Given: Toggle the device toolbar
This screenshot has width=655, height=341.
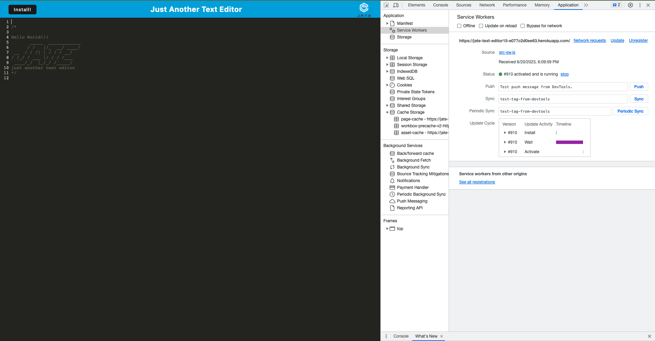Looking at the screenshot, I should click(x=396, y=5).
